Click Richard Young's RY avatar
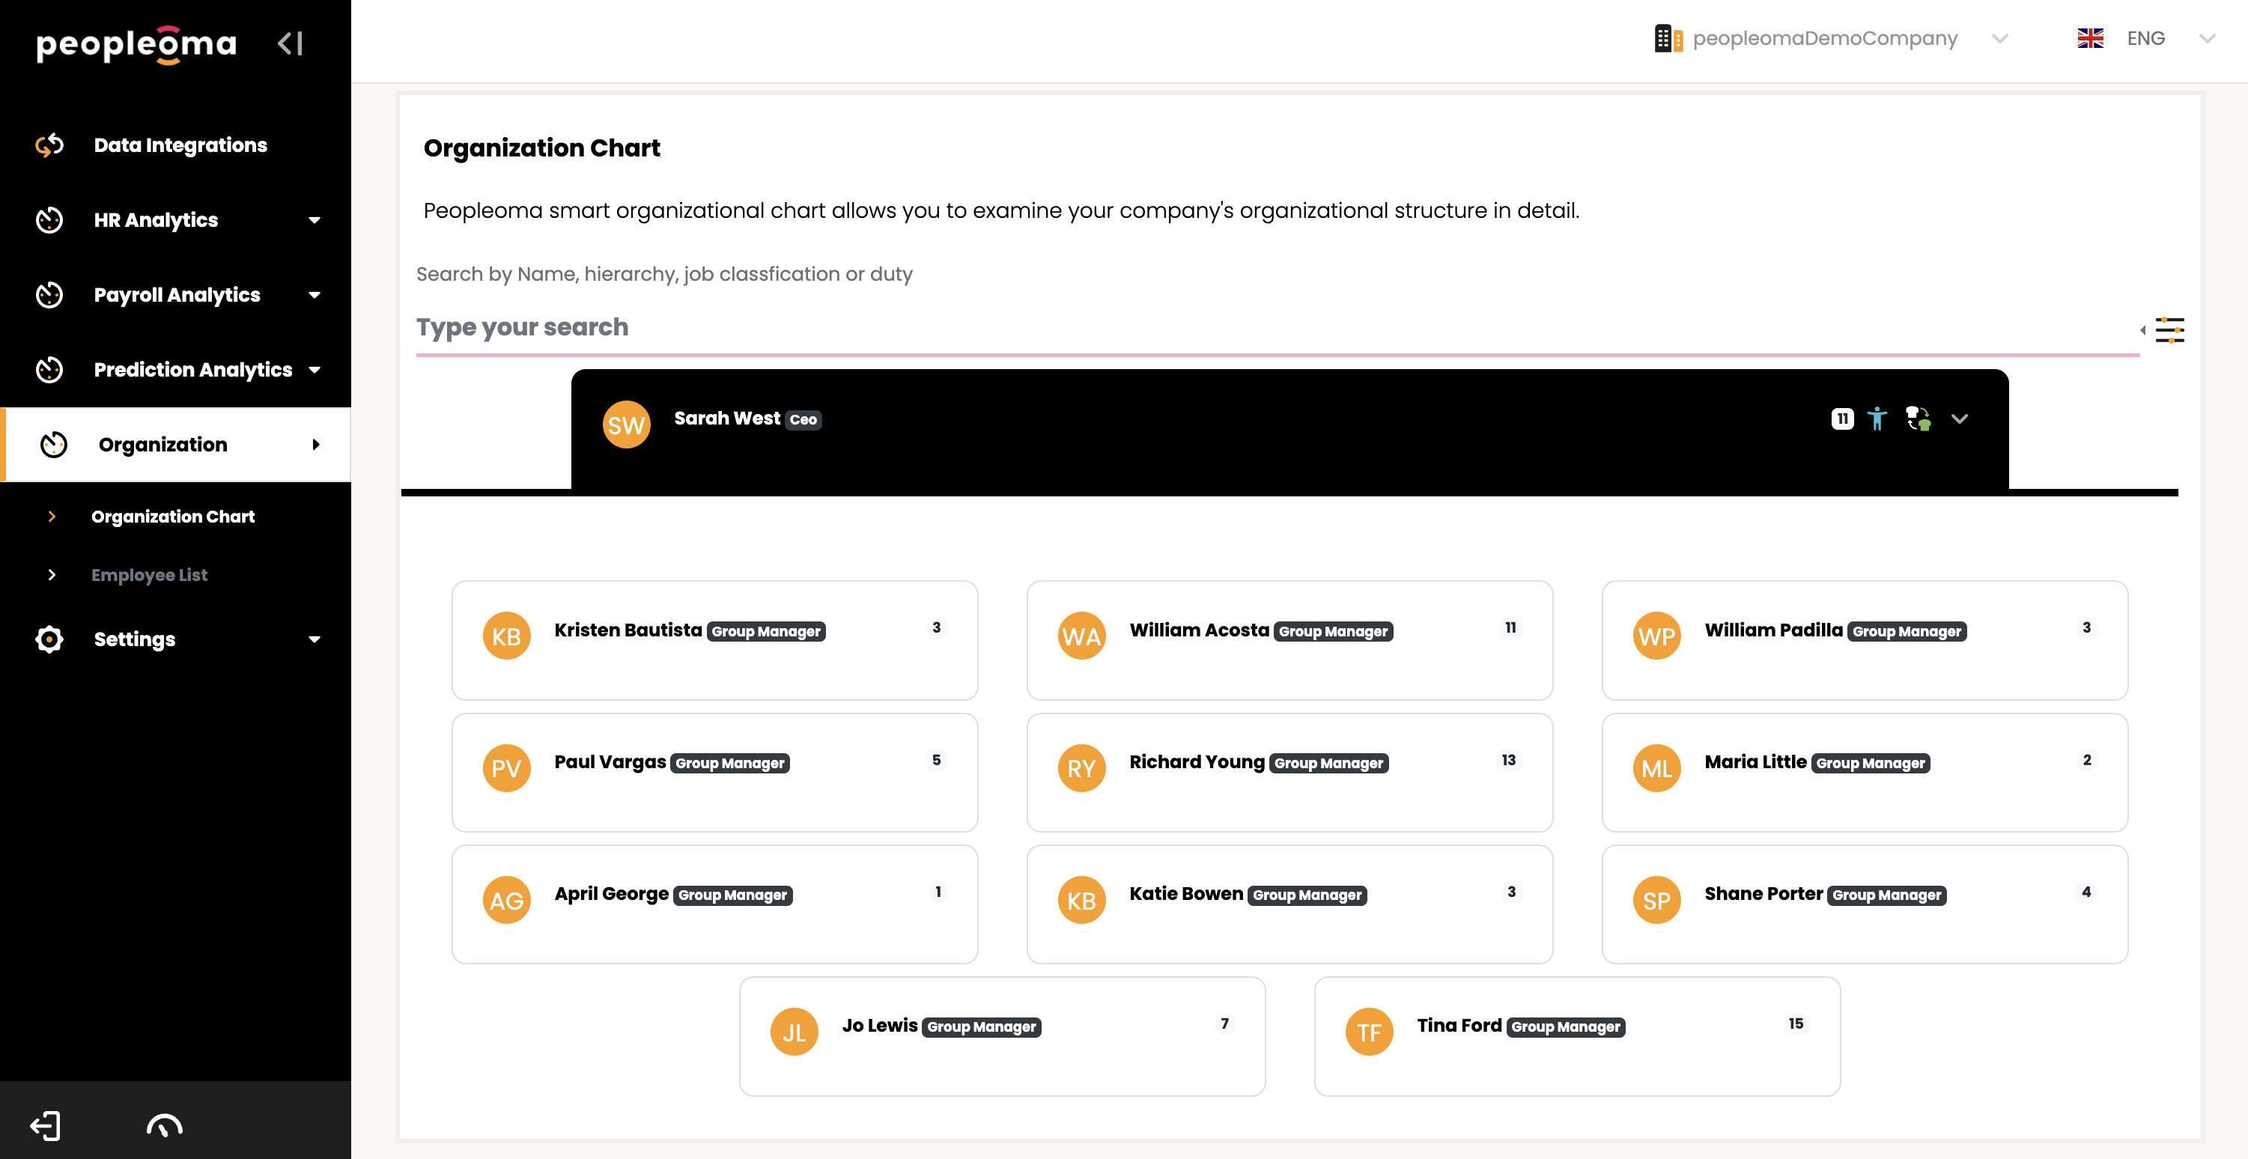The image size is (2248, 1159). tap(1081, 768)
